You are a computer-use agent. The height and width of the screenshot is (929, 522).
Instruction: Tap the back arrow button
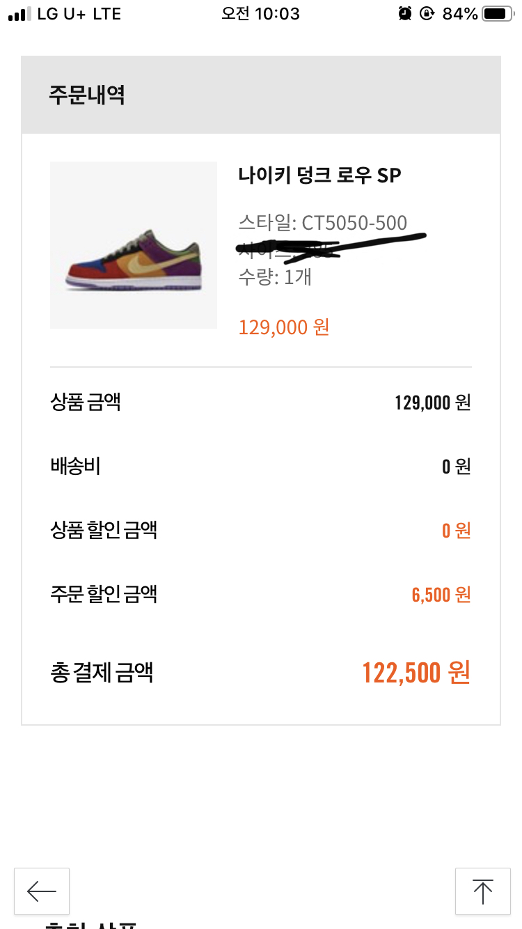[42, 891]
